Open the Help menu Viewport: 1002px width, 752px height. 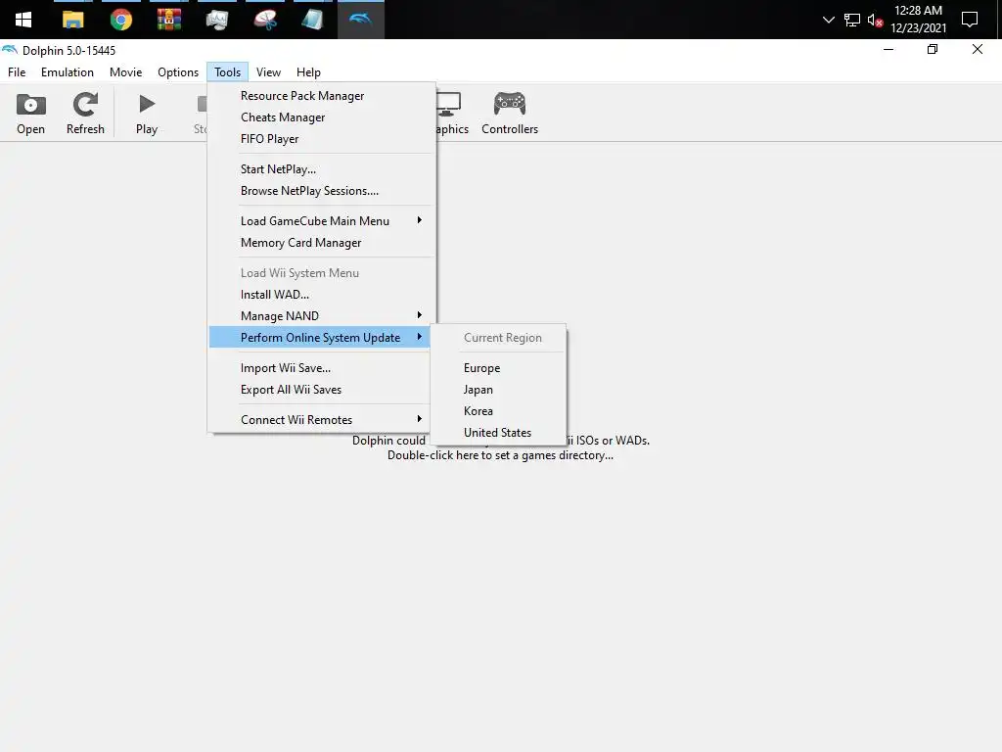[x=308, y=72]
